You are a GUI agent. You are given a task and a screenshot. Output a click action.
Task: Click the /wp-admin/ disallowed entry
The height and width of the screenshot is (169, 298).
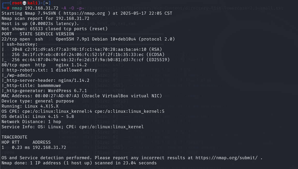[x=20, y=75]
